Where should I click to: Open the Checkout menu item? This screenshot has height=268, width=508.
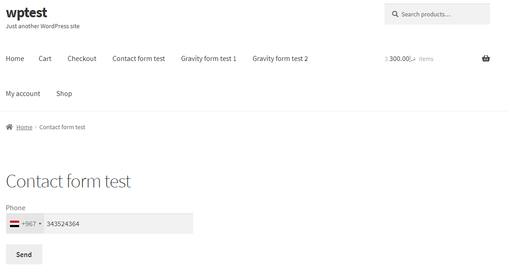click(x=82, y=59)
